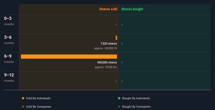
Task: Click the Shares bought column header
Action: click(x=132, y=9)
